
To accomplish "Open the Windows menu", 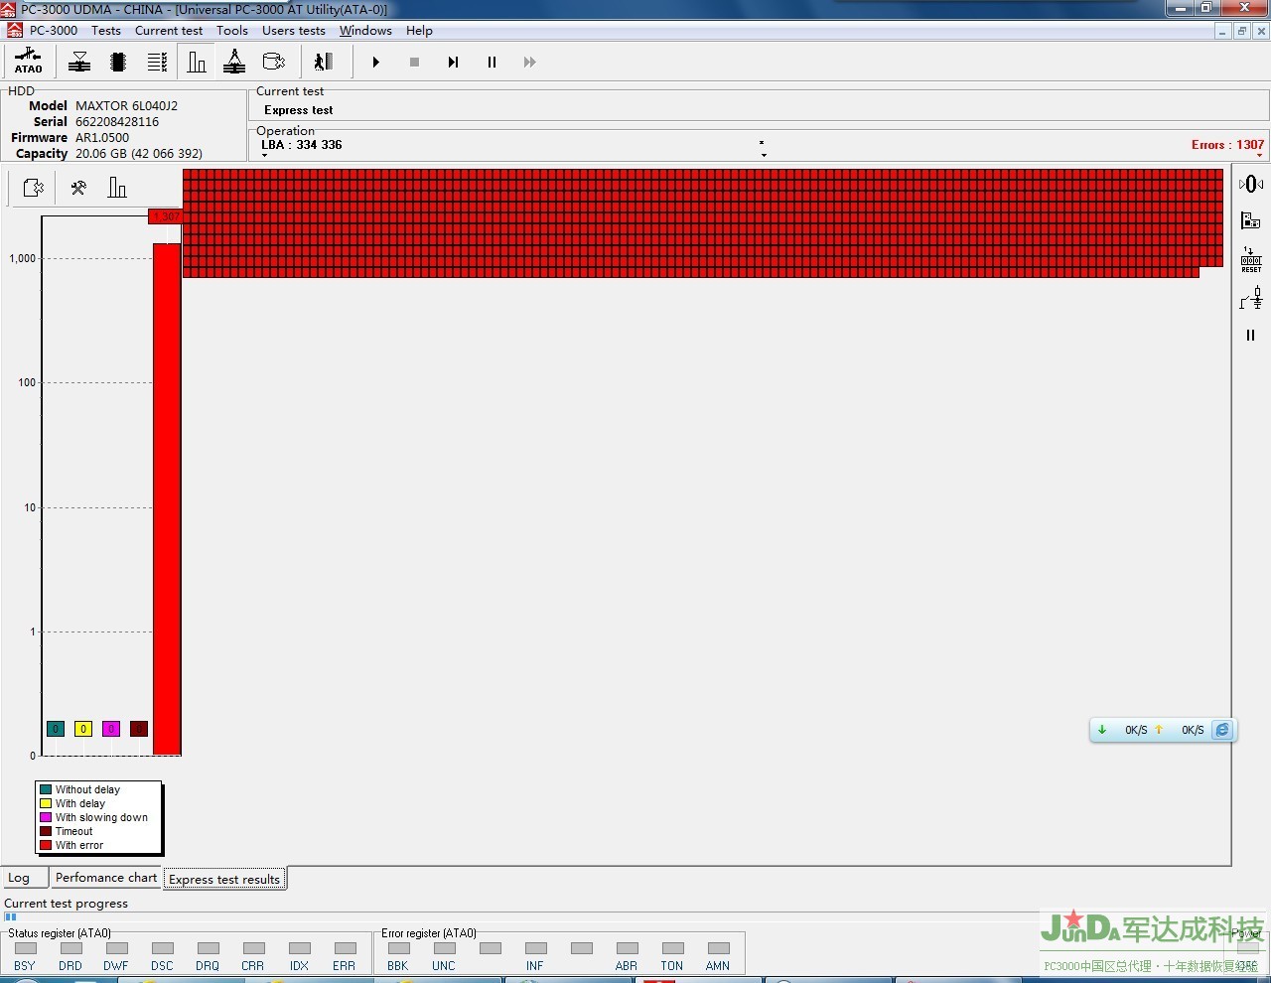I will tap(365, 31).
